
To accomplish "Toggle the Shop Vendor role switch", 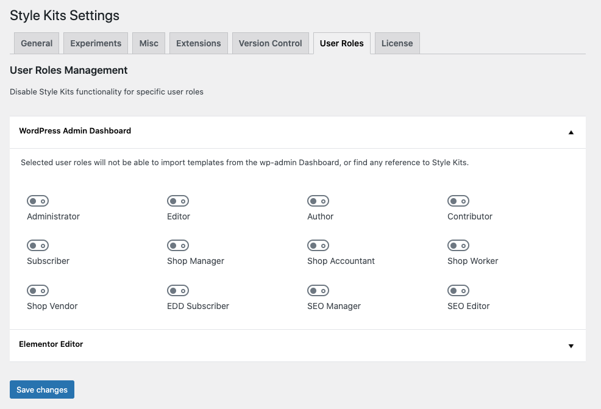I will pos(38,291).
